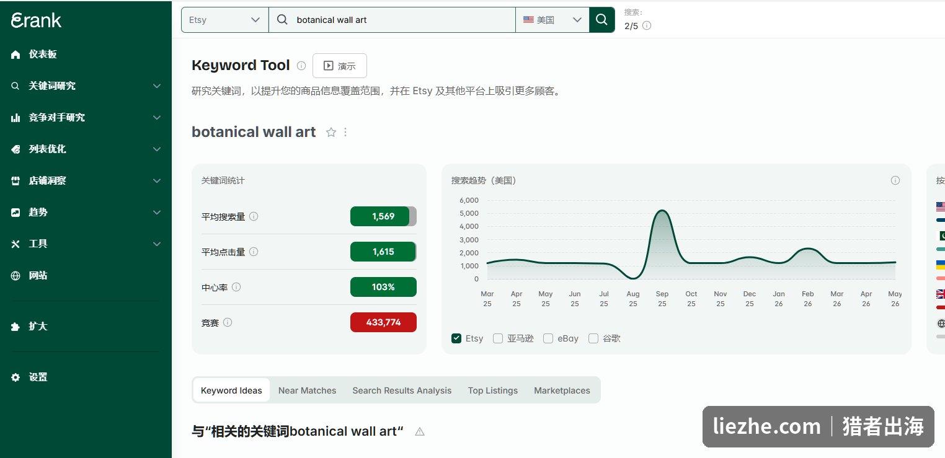Viewport: 945px width, 458px height.
Task: Click info icon beside 平均搜索量
Action: click(x=254, y=216)
